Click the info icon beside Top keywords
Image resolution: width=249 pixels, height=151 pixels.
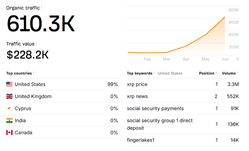(154, 72)
